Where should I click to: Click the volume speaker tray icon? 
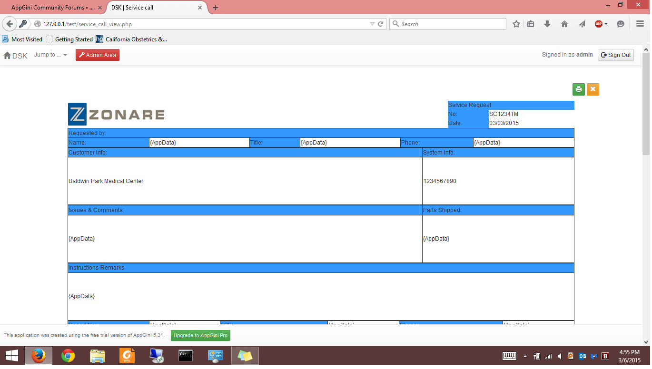coord(560,356)
